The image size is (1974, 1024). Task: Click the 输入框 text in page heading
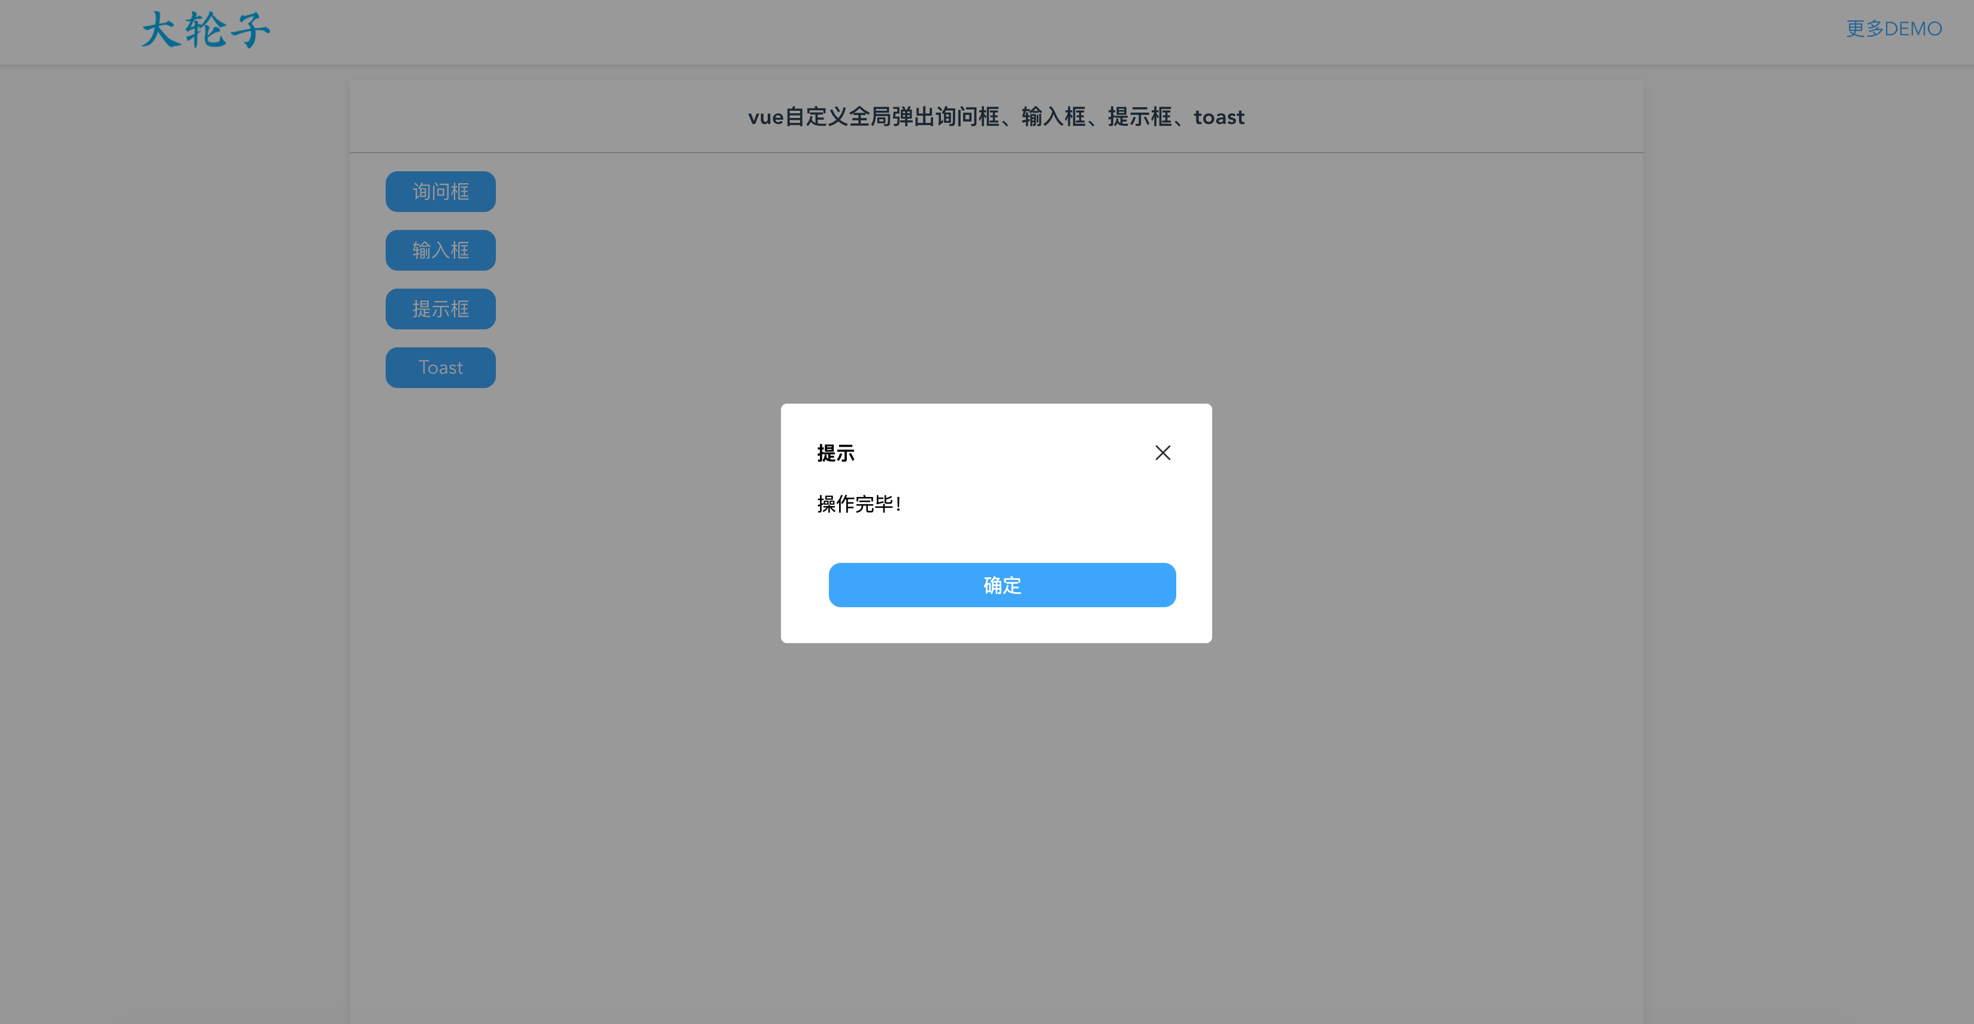click(x=1053, y=117)
